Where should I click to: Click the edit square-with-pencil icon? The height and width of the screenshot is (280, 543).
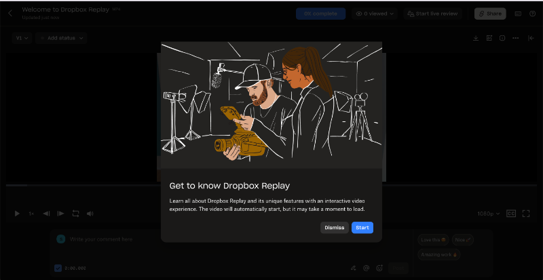[x=489, y=38]
